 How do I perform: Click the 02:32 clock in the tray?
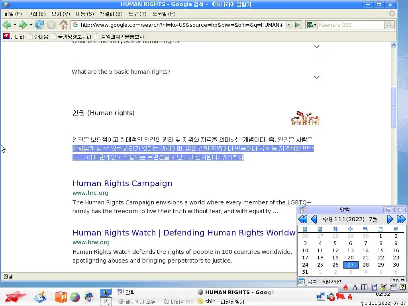click(x=383, y=294)
